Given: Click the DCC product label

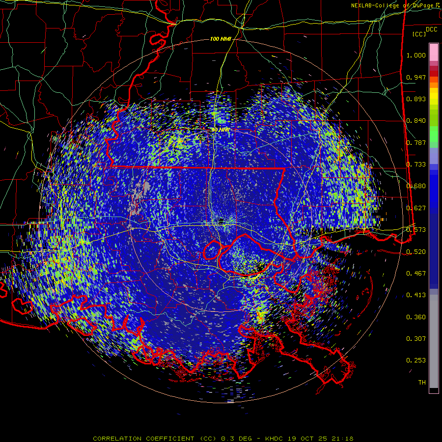Looking at the screenshot, I should [431, 29].
